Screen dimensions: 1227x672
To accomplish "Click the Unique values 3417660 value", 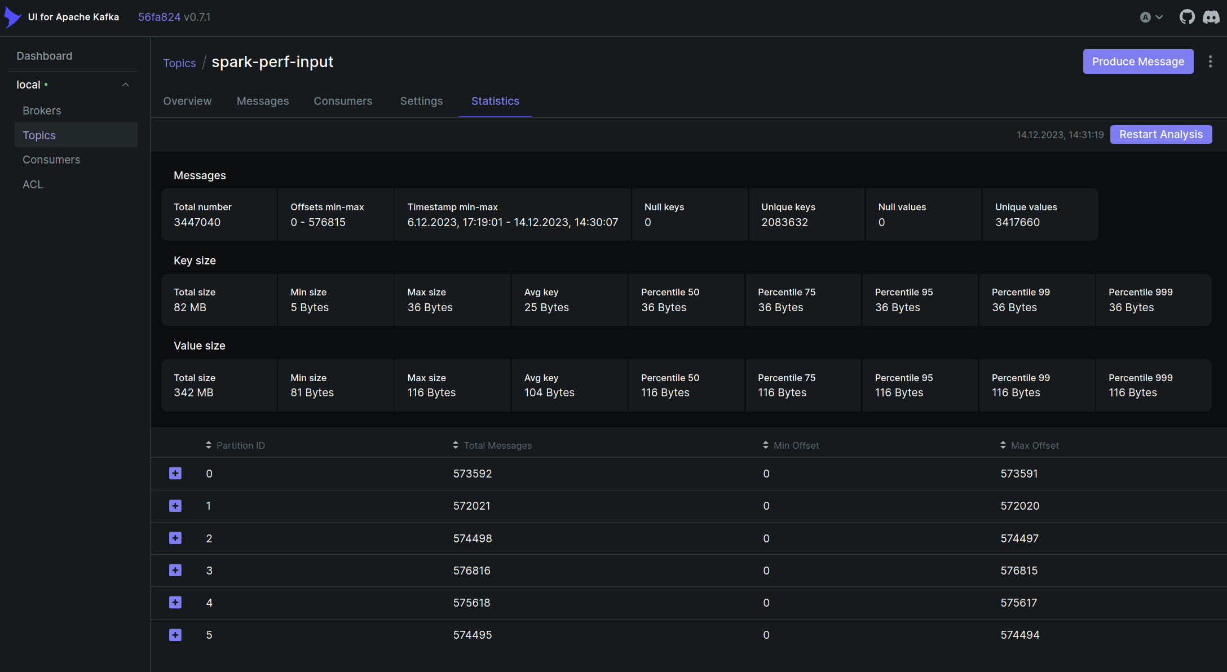I will 1017,222.
